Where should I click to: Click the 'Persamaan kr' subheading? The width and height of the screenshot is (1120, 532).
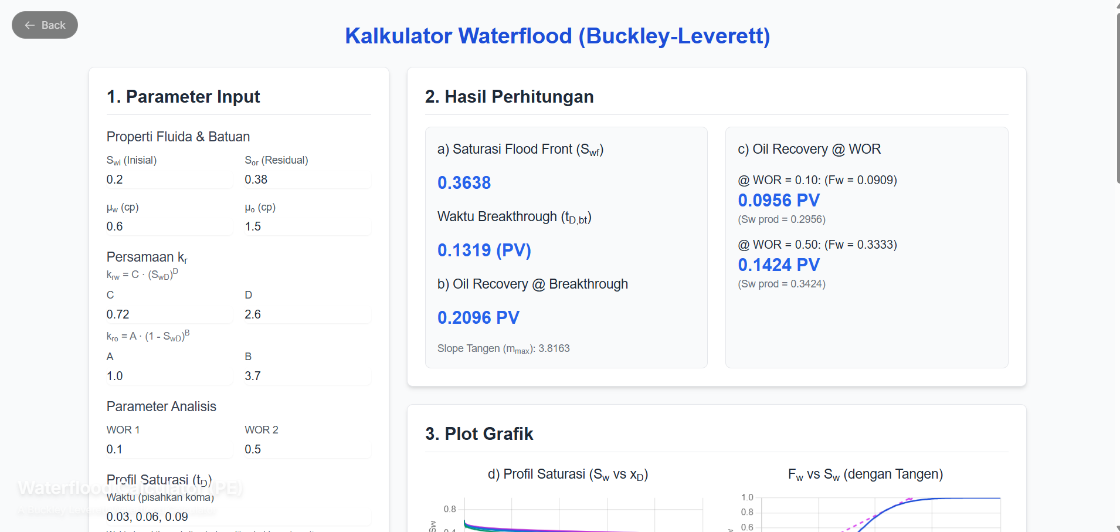tap(147, 257)
